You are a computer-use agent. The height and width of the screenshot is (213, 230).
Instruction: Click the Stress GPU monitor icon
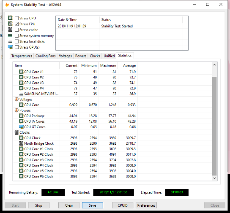point(10,47)
